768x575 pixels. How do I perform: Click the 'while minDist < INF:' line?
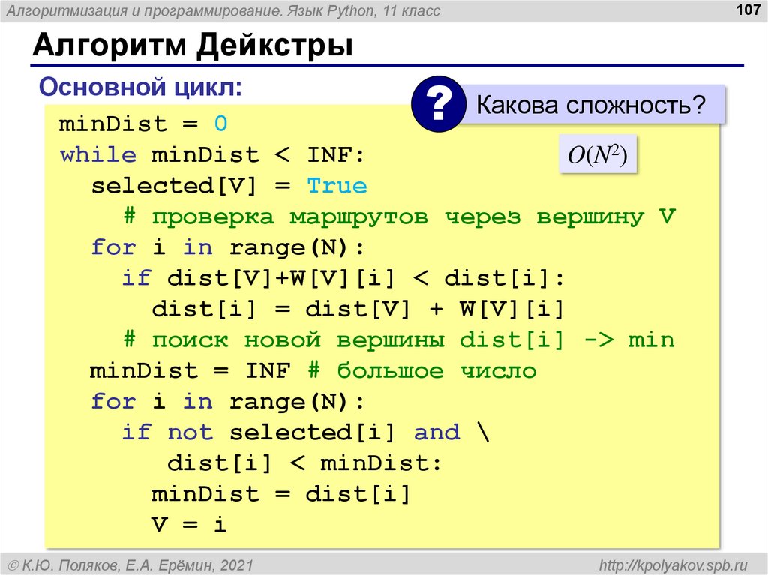click(x=212, y=155)
